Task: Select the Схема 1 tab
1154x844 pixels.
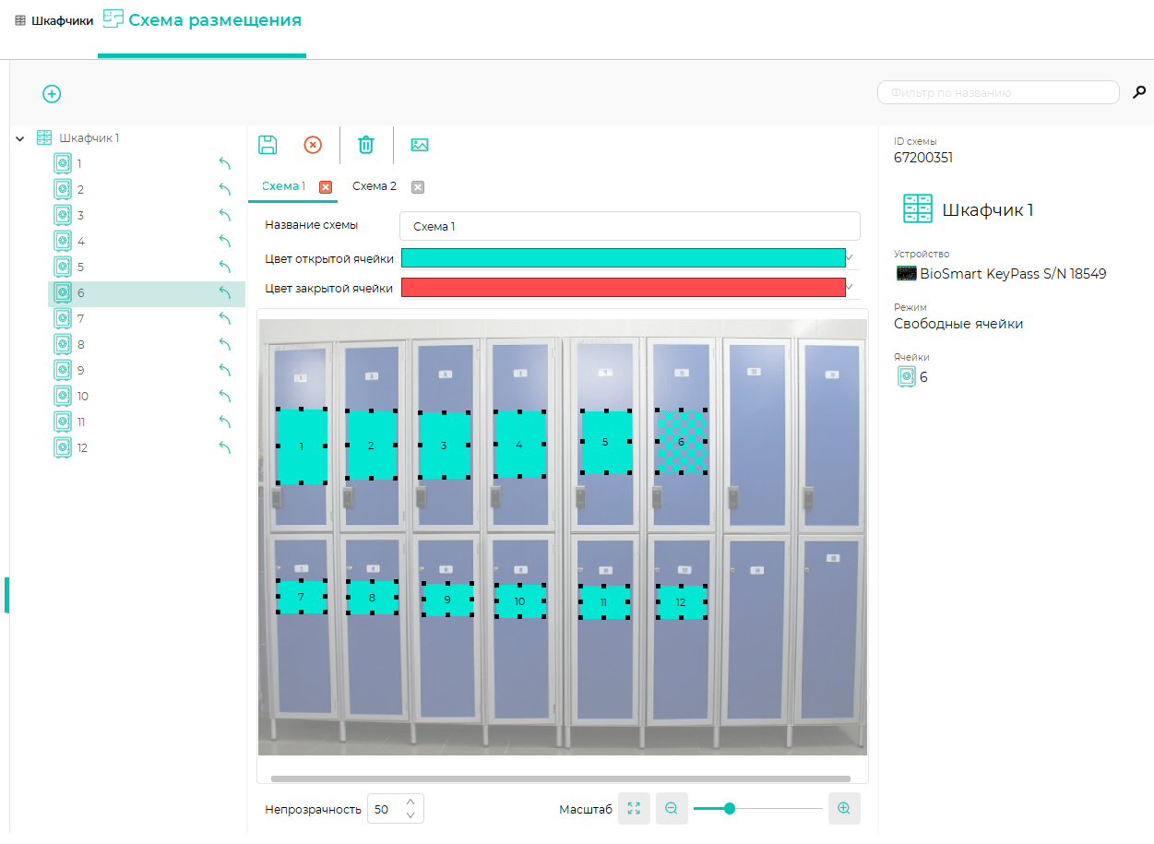Action: click(283, 186)
